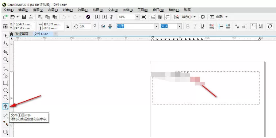276x138 pixels.
Task: Click the X position 102.473 mm field
Action: pyautogui.click(x=24, y=24)
